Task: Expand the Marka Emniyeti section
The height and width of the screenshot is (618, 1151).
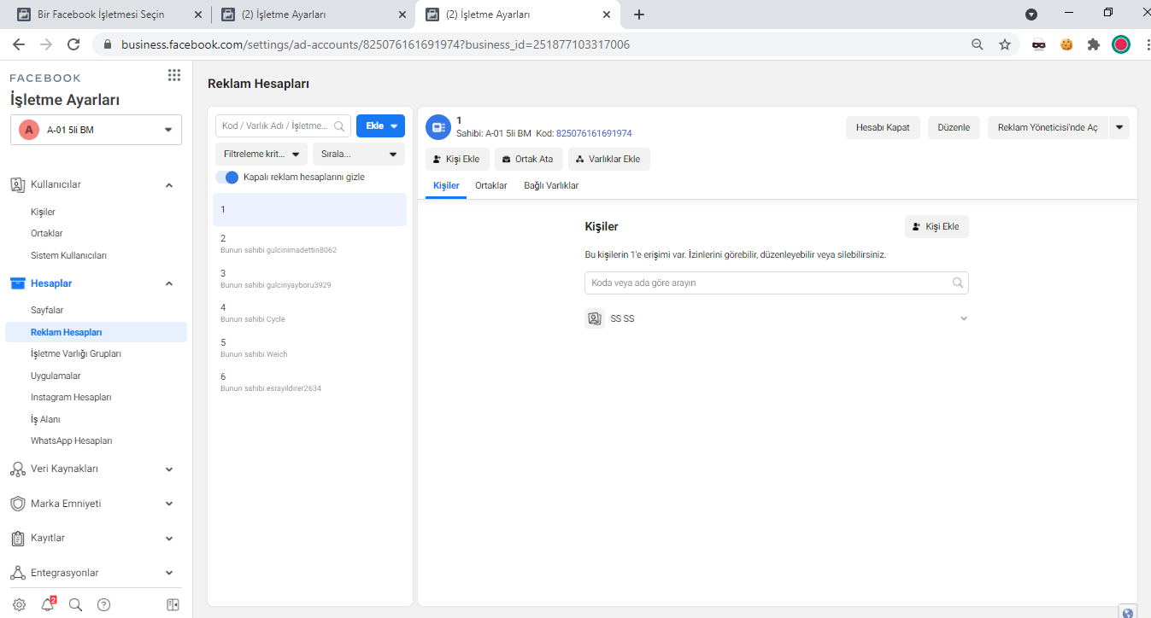Action: [x=169, y=504]
